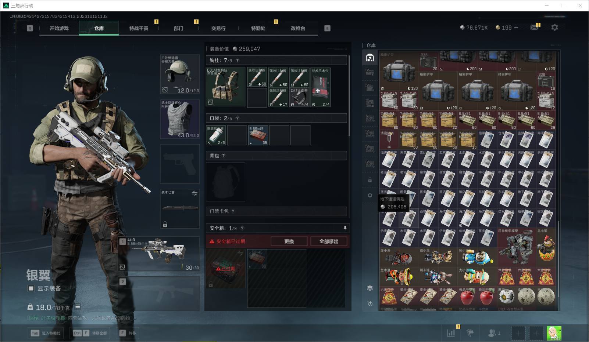
Task: Open the settings gear icon
Action: pyautogui.click(x=554, y=28)
